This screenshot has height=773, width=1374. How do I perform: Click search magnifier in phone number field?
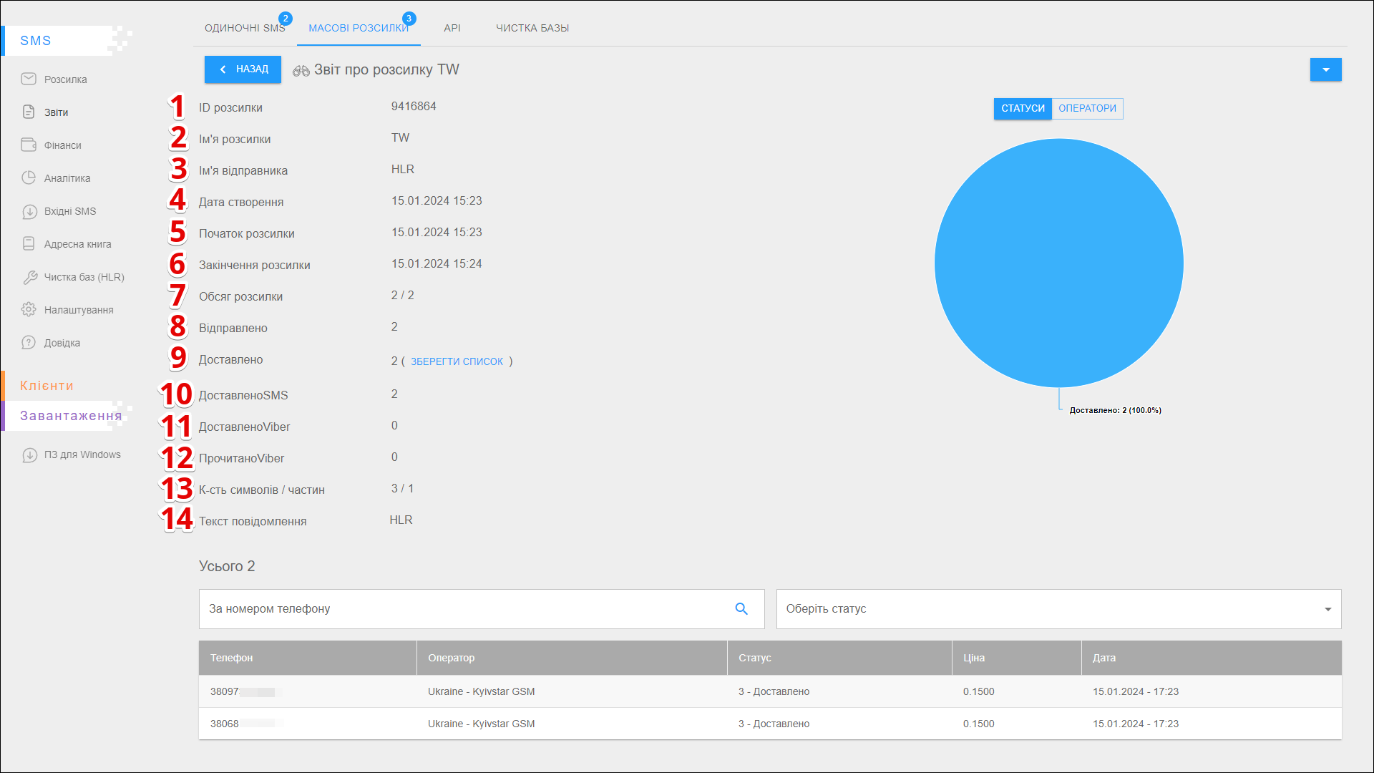[741, 608]
